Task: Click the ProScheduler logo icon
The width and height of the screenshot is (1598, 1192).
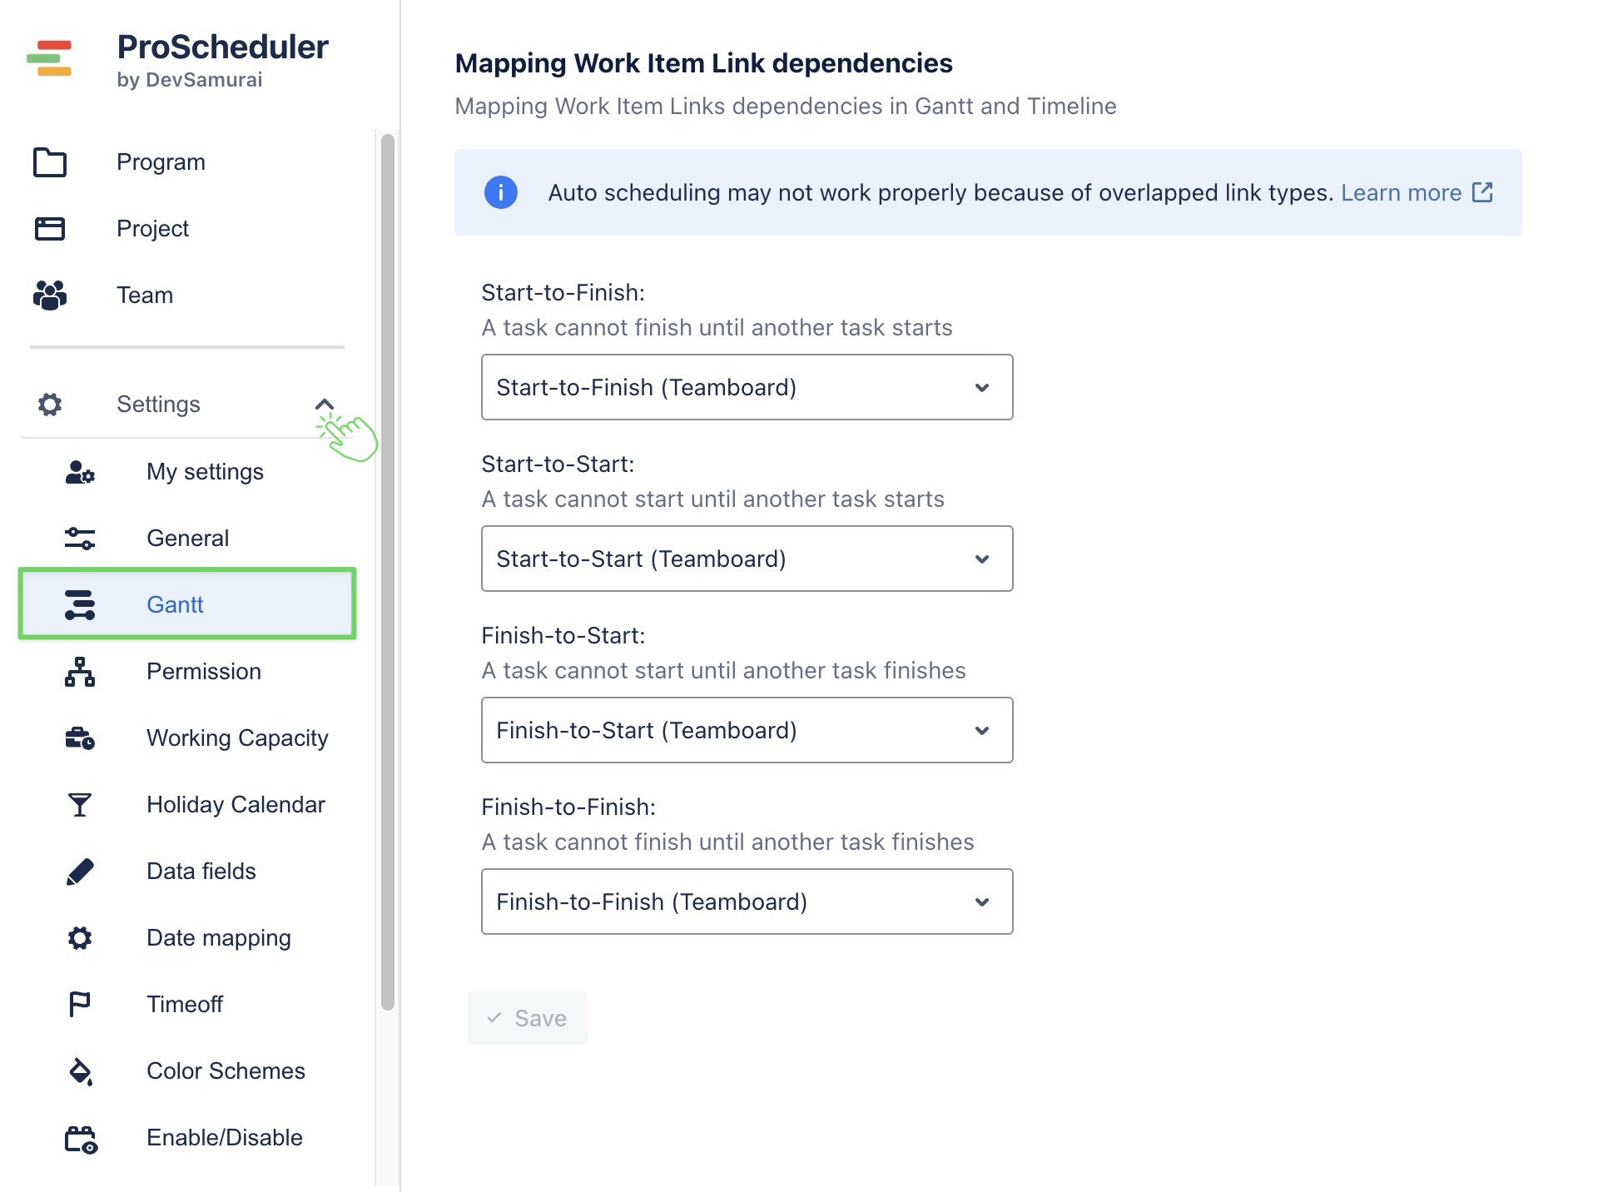Action: 49,58
